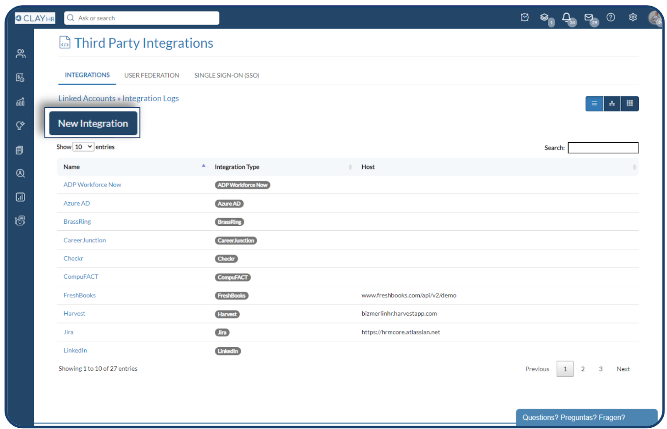This screenshot has width=667, height=429.
Task: Click the https://hrmcore.atlassian.net host cell
Action: tap(401, 332)
